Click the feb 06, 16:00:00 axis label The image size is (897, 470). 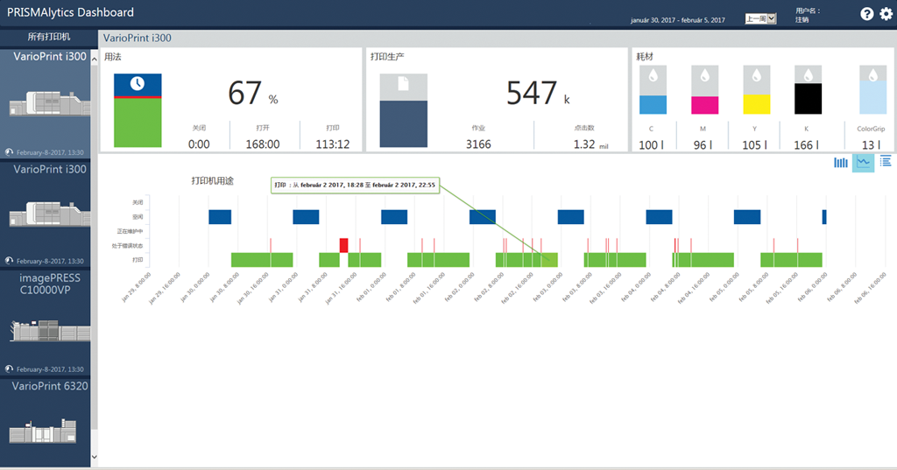(871, 288)
